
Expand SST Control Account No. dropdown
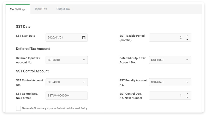point(84,82)
